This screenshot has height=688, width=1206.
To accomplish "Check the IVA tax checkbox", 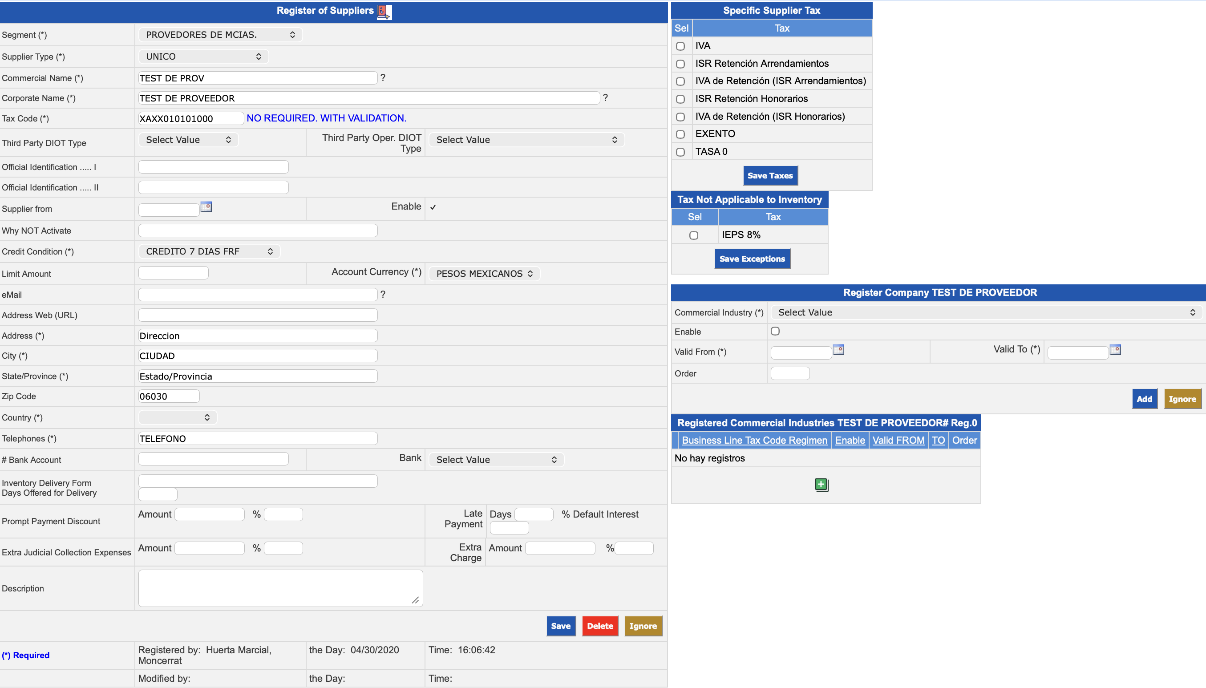I will click(x=680, y=46).
